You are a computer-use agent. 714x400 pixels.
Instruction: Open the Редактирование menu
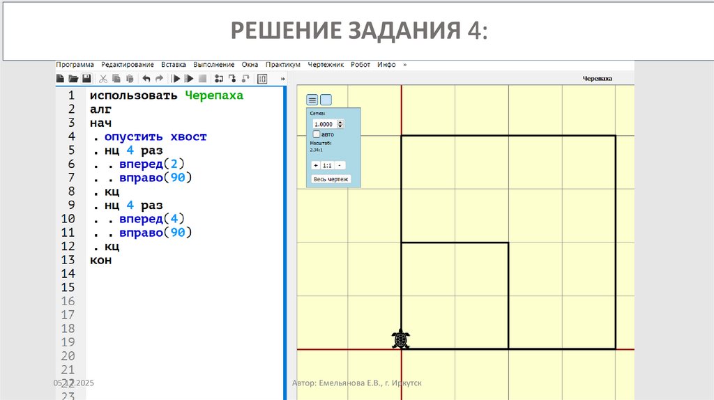[x=128, y=65]
